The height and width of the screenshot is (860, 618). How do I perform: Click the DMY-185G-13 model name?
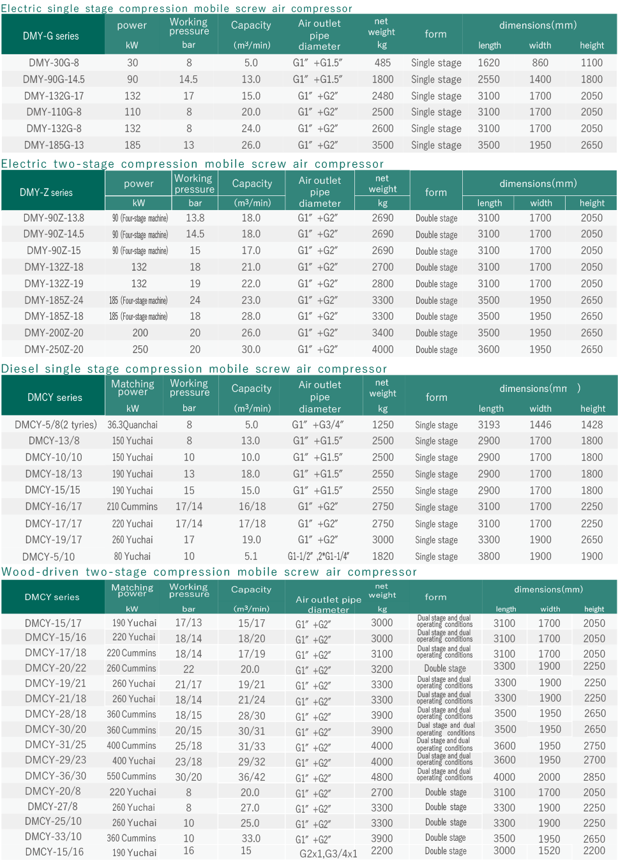[x=54, y=145]
